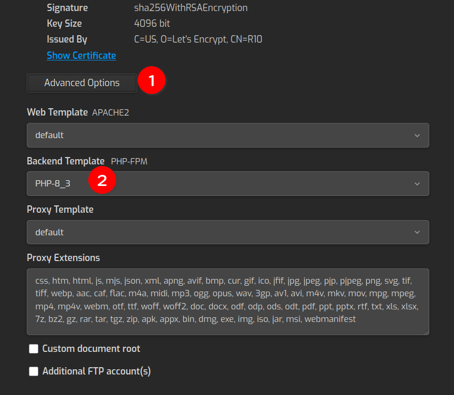Click the "Web Template" field label
Screen dimensions: 454x395
pos(57,112)
